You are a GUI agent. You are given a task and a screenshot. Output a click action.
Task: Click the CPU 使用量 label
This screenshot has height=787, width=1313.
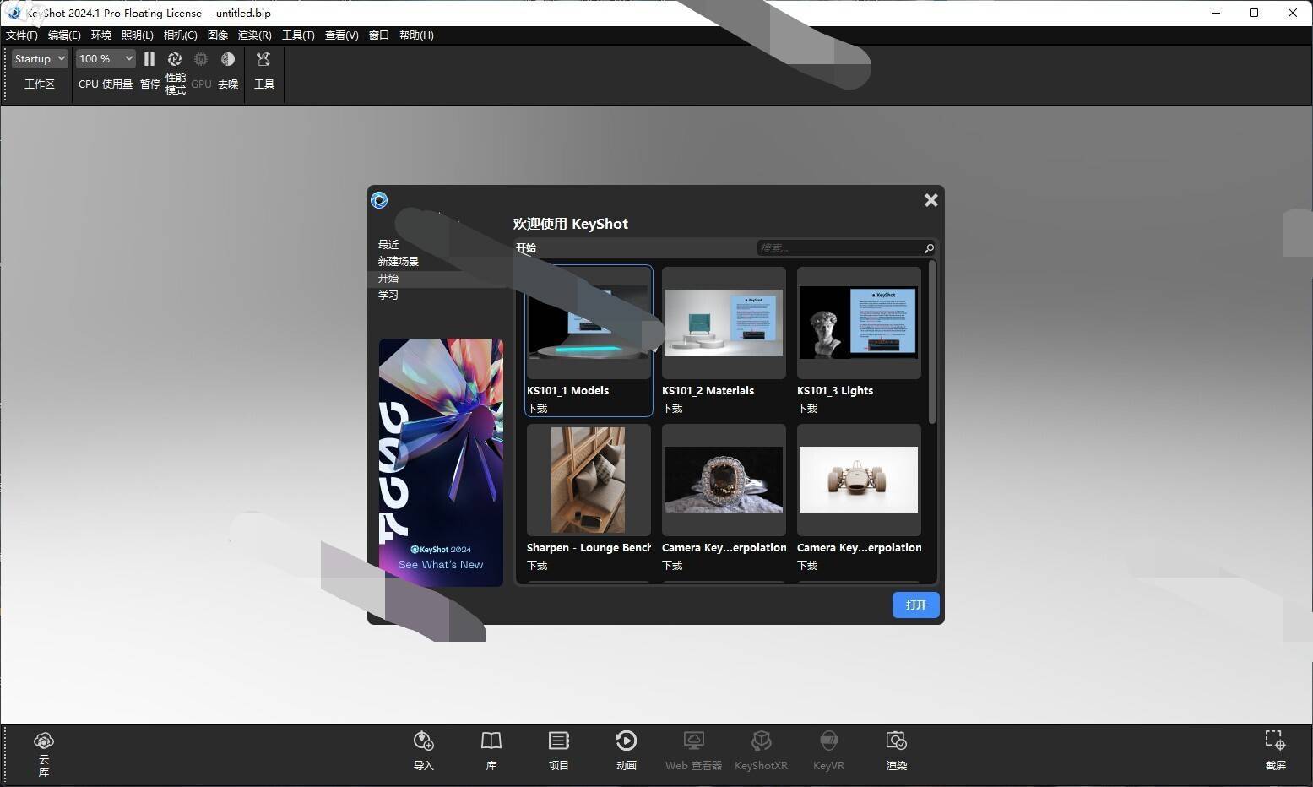point(106,84)
